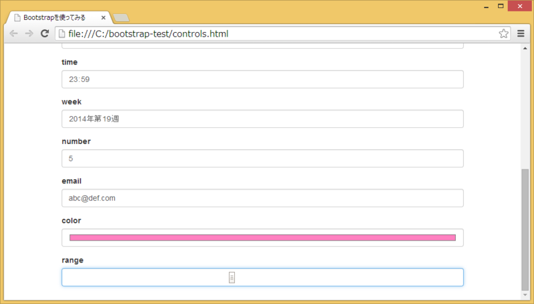
Task: Click the range slider track right of the thumb
Action: point(346,277)
